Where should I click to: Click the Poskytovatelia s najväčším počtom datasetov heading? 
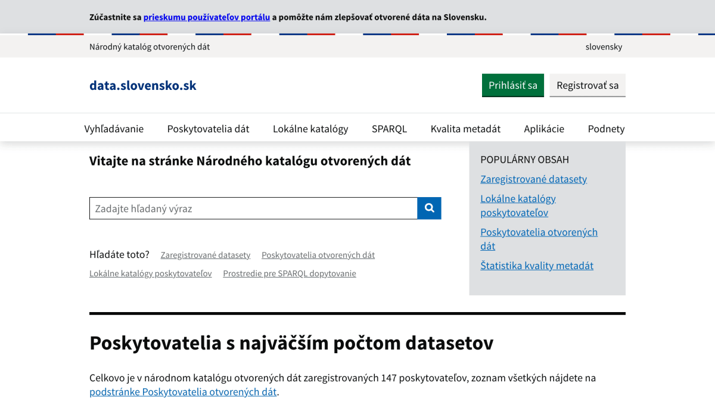click(x=291, y=343)
